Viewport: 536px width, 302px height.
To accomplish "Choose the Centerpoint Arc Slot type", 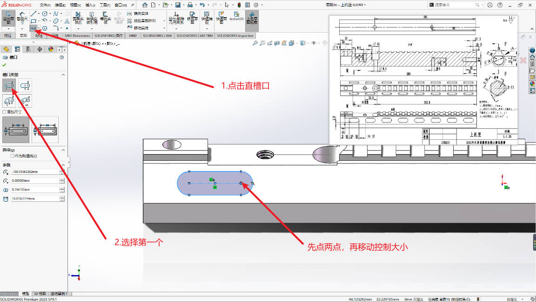I will click(25, 101).
